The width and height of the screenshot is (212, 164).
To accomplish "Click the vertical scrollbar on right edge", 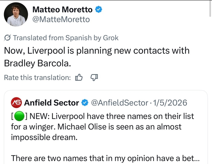I will (x=210, y=8).
